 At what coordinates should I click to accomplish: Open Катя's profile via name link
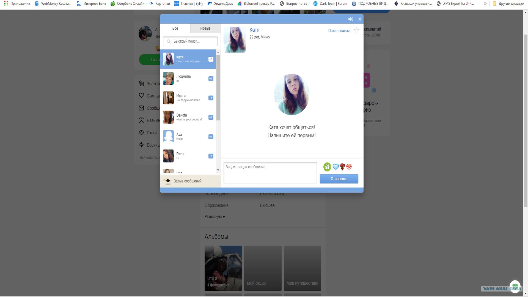[254, 30]
